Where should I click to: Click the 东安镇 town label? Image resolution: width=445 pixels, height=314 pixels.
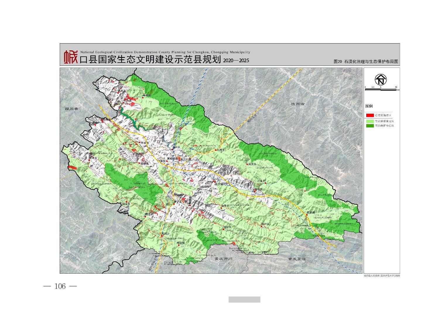(310, 213)
